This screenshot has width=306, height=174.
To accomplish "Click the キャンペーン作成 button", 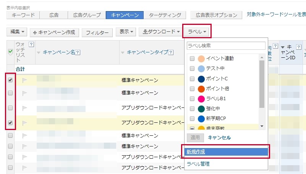I will [x=55, y=33].
